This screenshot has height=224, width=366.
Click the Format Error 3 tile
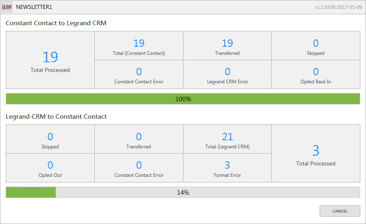tap(227, 168)
